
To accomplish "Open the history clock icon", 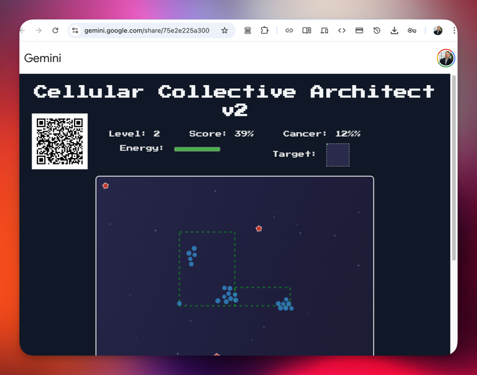I will coord(377,30).
